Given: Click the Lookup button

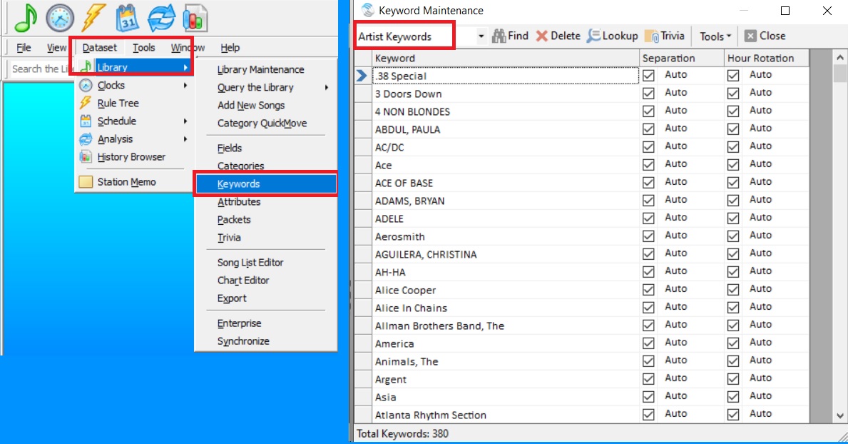Looking at the screenshot, I should pos(613,36).
